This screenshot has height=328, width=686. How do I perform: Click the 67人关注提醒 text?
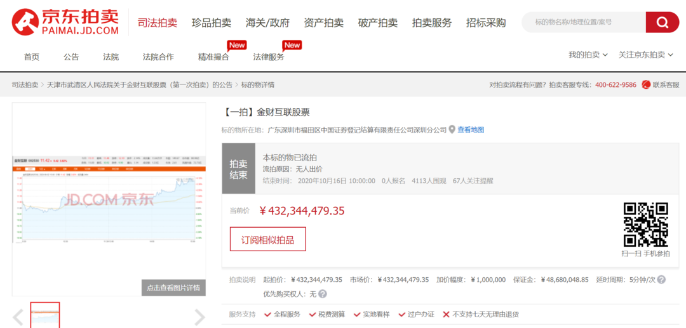[x=473, y=181]
